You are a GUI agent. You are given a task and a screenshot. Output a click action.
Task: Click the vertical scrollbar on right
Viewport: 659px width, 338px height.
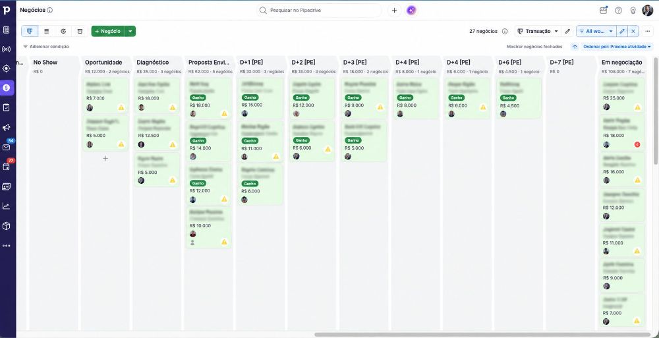pyautogui.click(x=656, y=111)
